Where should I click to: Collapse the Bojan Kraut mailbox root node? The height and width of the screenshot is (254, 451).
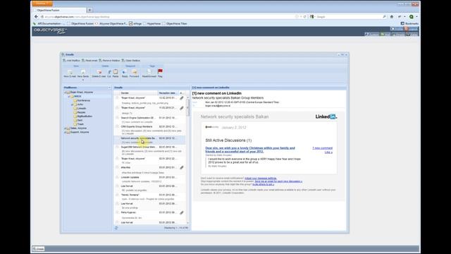point(66,92)
